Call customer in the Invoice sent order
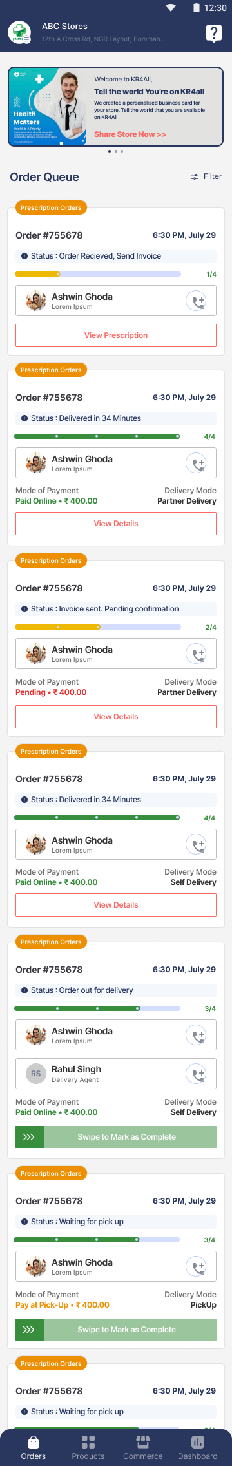Screen dimensions: 232x1466 [x=196, y=654]
